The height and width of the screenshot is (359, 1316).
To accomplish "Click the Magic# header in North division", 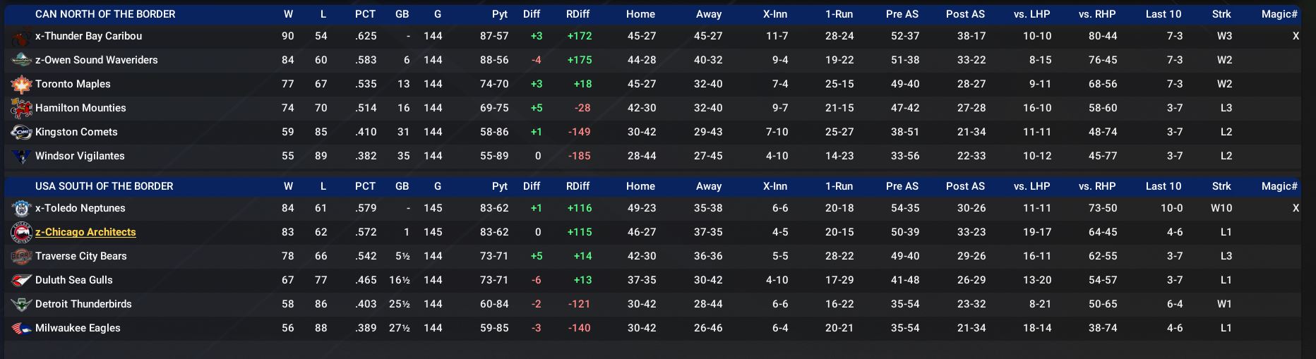I will point(1279,14).
